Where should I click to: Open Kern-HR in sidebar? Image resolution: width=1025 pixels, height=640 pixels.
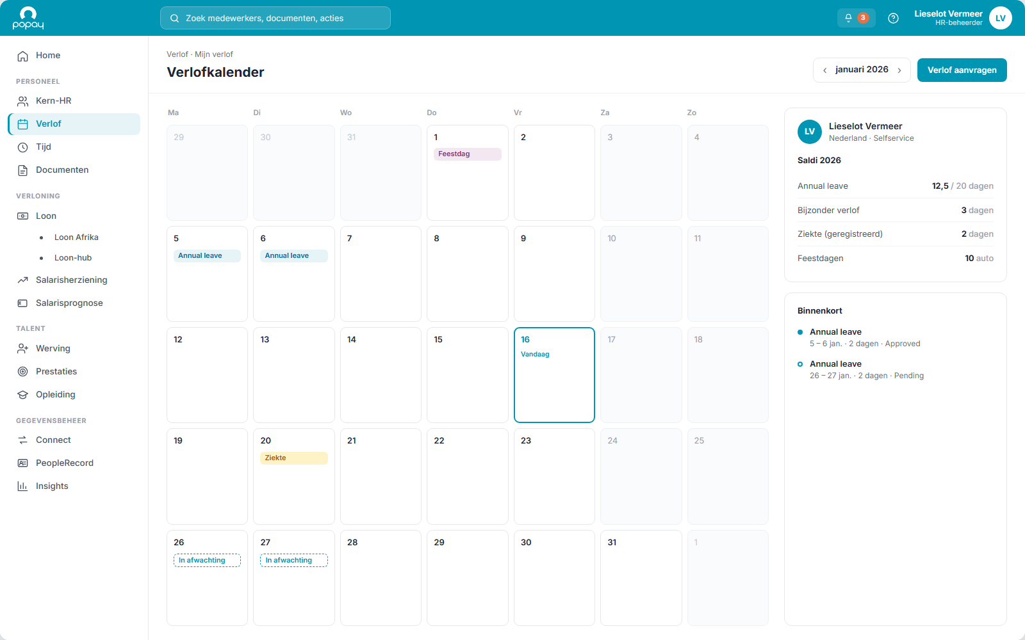pyautogui.click(x=74, y=101)
